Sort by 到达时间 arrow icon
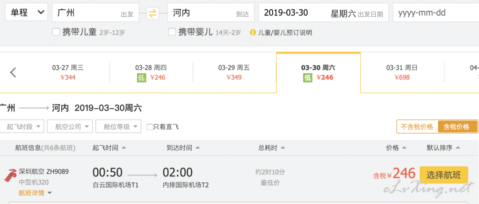The image size is (479, 204). coord(197,148)
